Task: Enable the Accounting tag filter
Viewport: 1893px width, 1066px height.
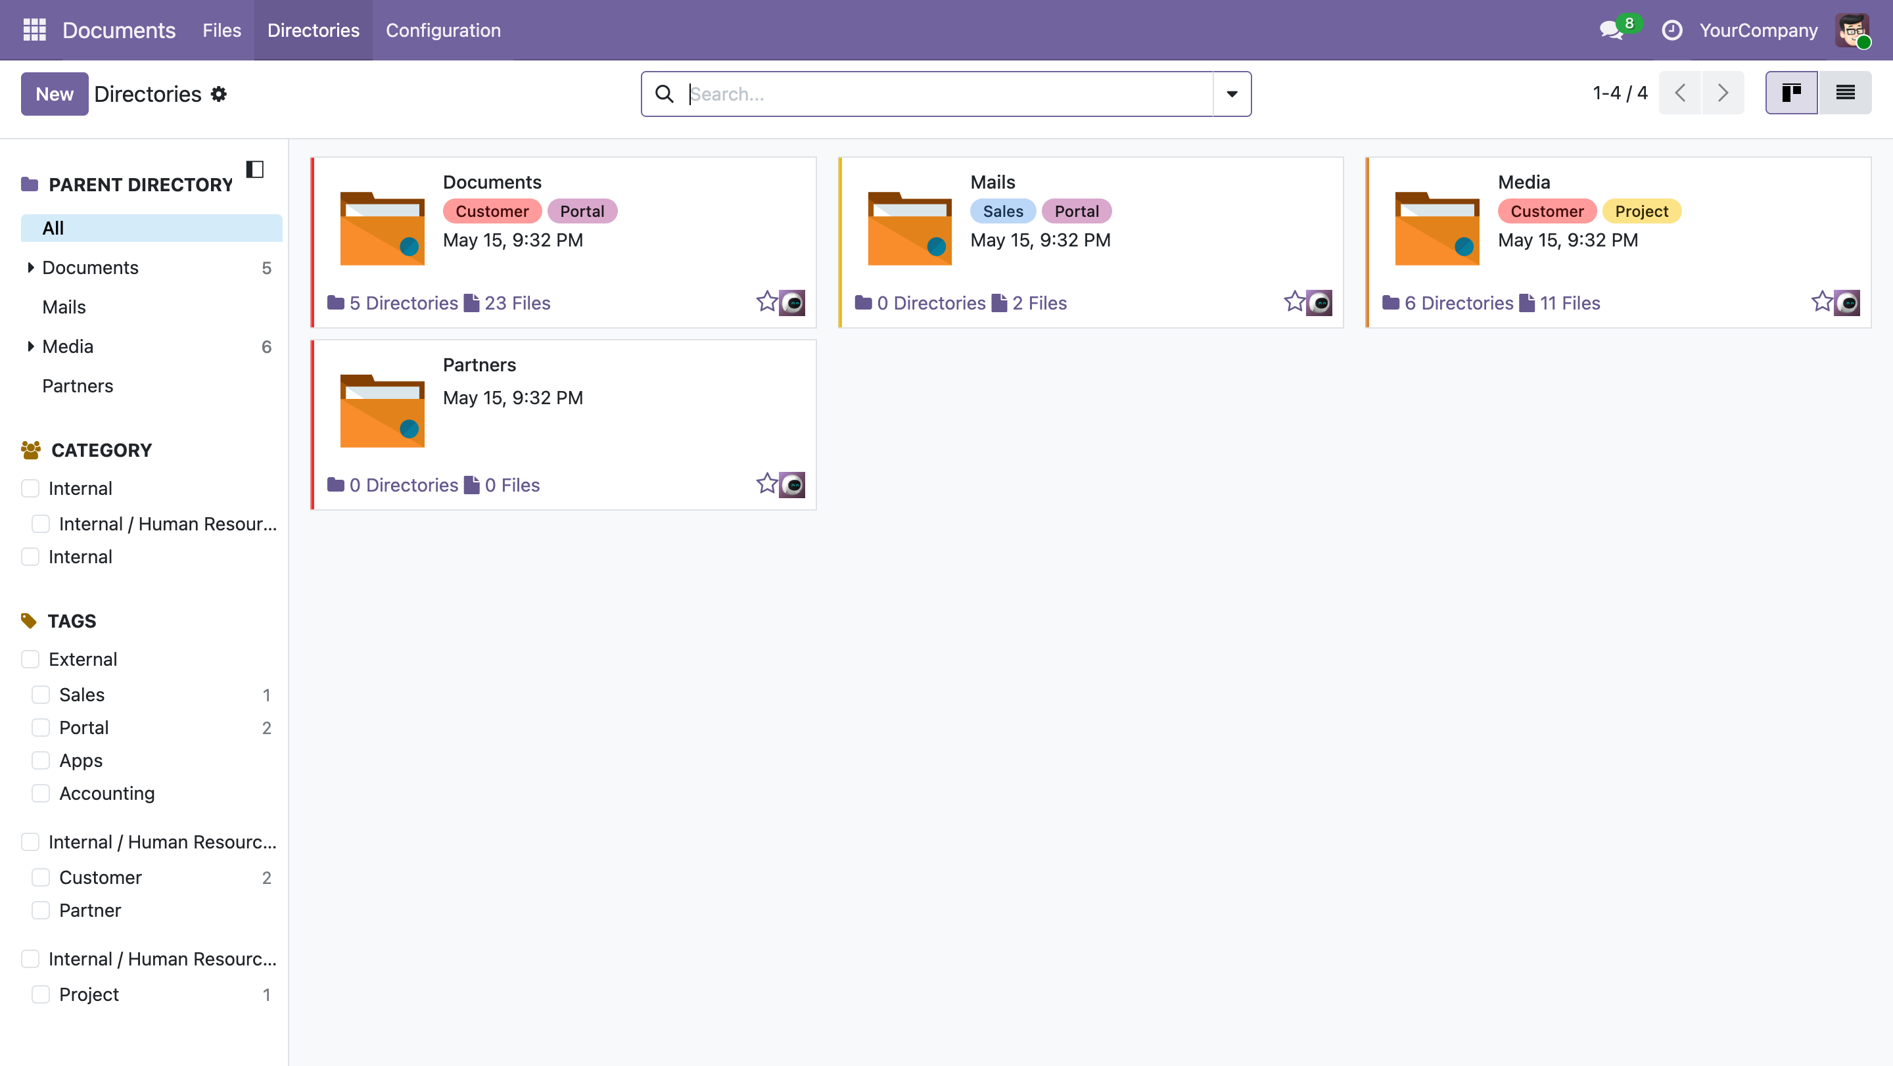Action: 40,793
